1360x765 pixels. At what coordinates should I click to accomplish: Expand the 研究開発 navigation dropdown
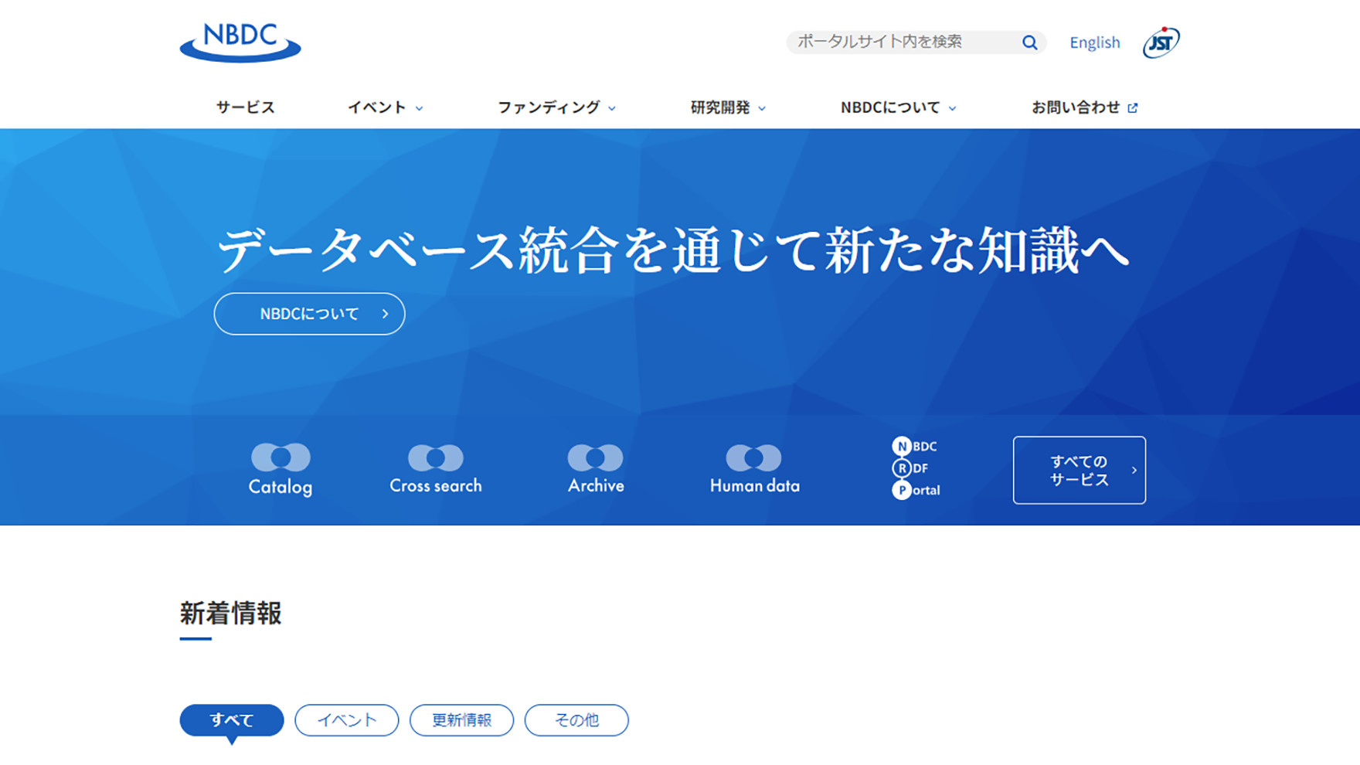click(728, 107)
